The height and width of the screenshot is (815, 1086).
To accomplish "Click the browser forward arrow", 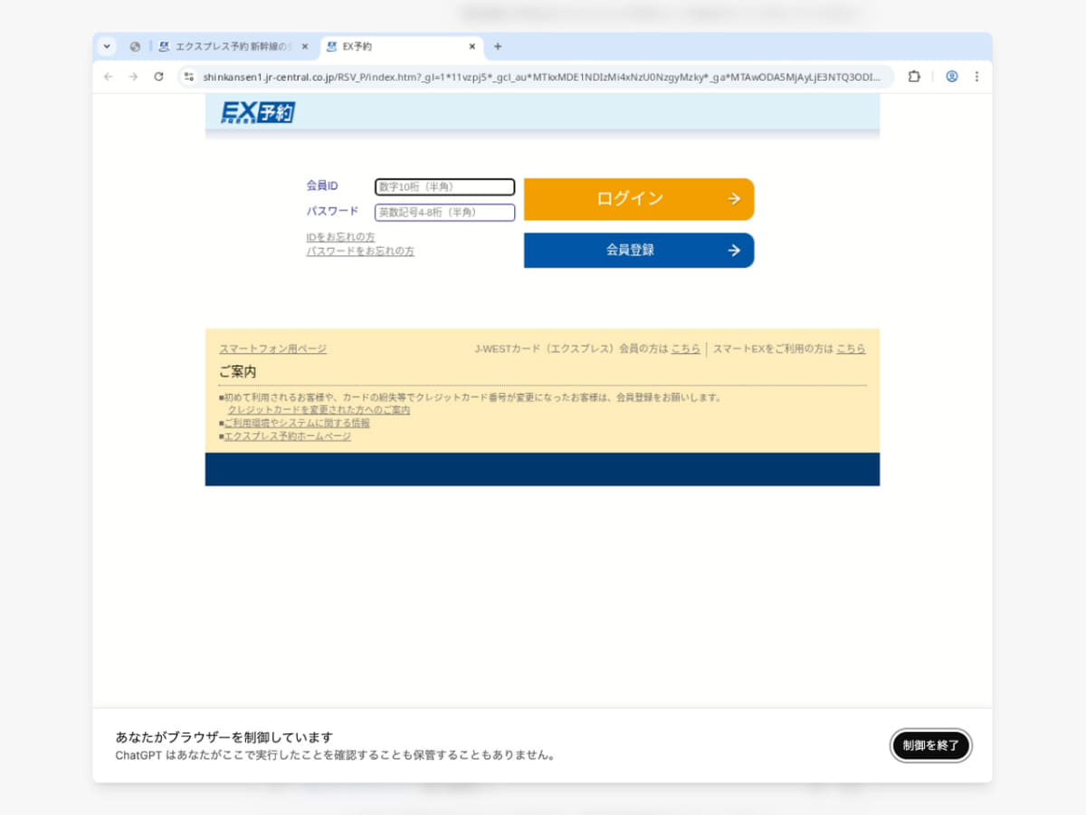I will coord(133,77).
